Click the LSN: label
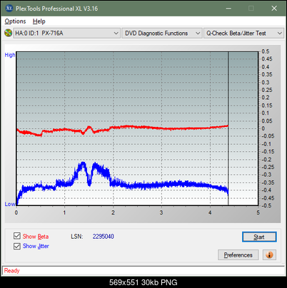The height and width of the screenshot is (288, 287). [x=77, y=237]
